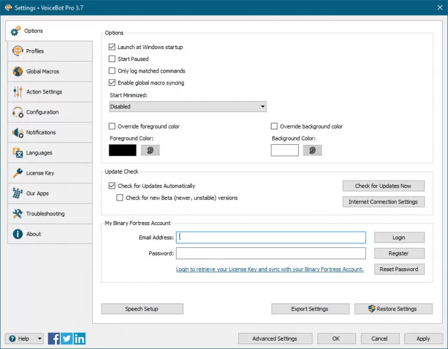Open the Twitter icon link
The width and height of the screenshot is (448, 349).
(x=66, y=338)
